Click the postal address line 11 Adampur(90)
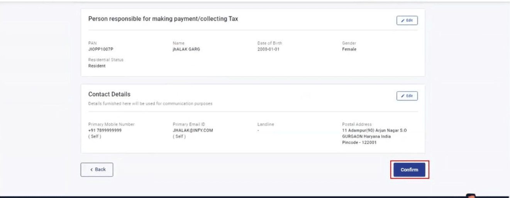The height and width of the screenshot is (198, 510). (374, 130)
